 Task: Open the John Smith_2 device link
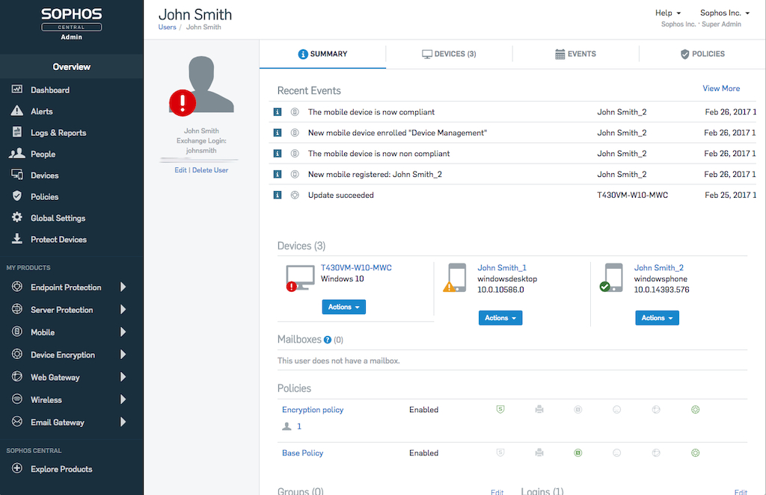coord(658,267)
